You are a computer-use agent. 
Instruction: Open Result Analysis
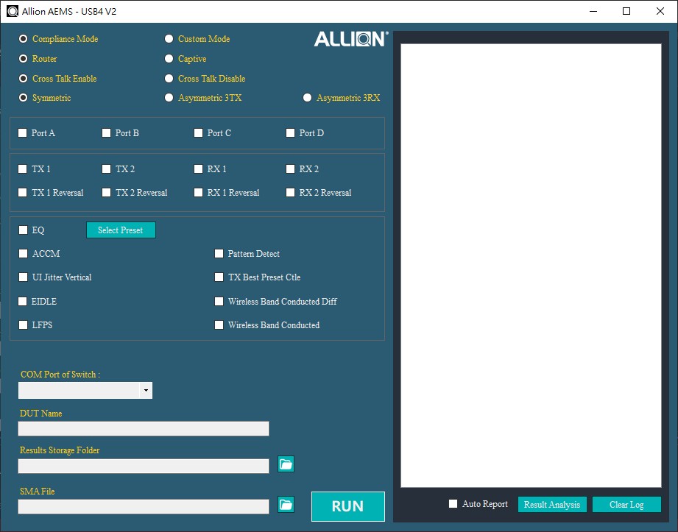[x=552, y=504]
